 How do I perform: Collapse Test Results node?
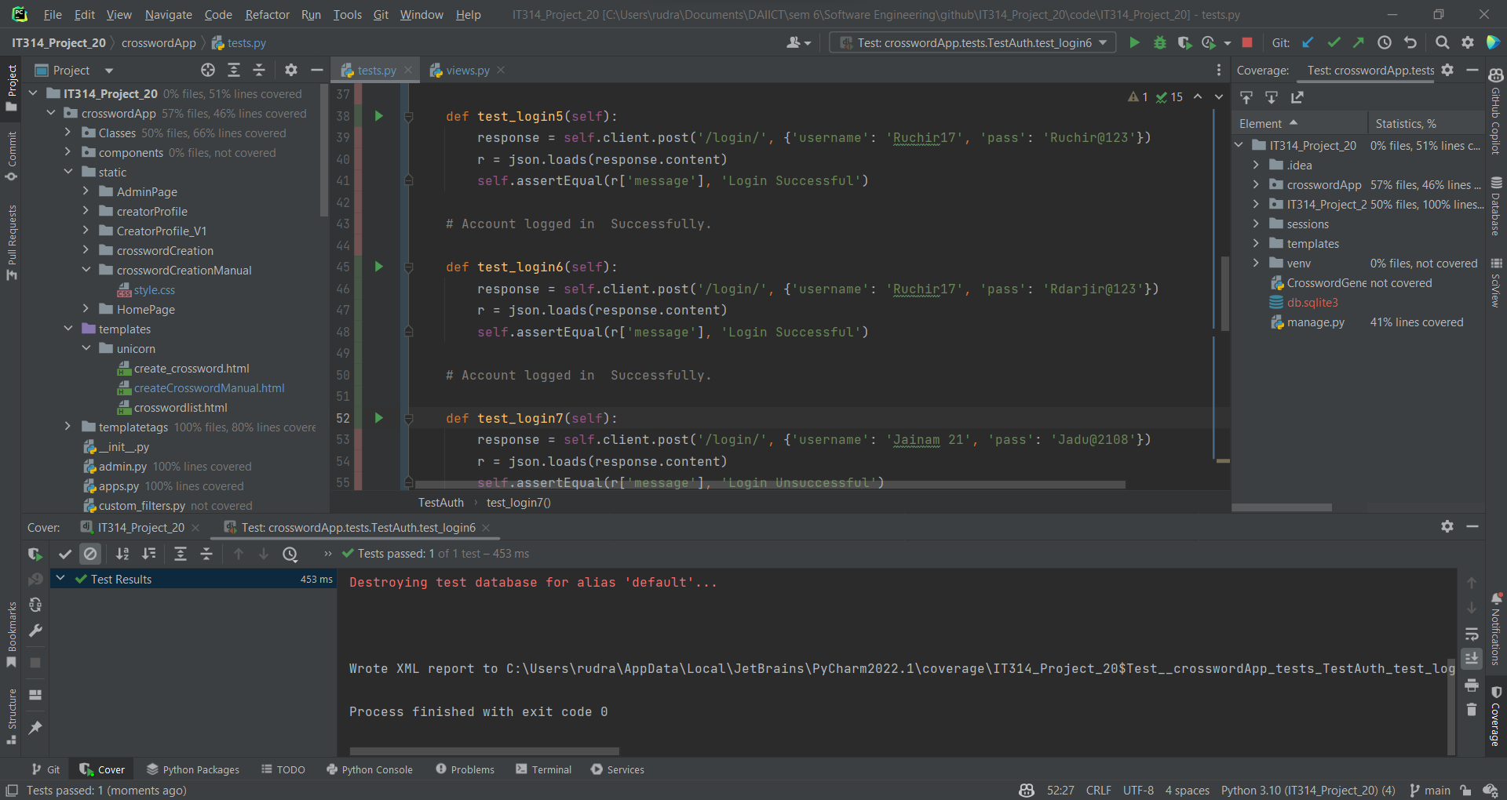coord(60,579)
